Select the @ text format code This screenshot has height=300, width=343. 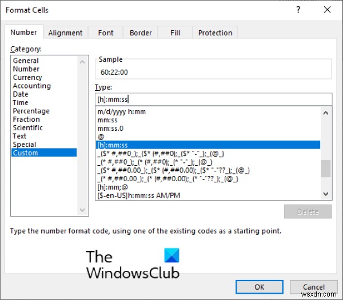(x=208, y=137)
